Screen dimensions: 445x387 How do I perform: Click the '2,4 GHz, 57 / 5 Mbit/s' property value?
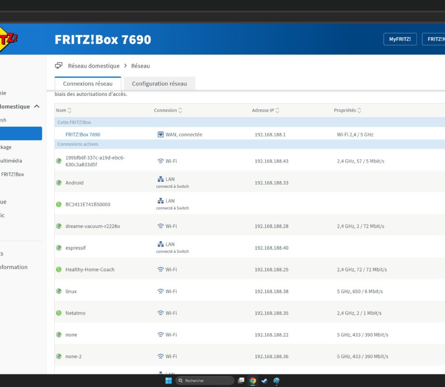361,161
